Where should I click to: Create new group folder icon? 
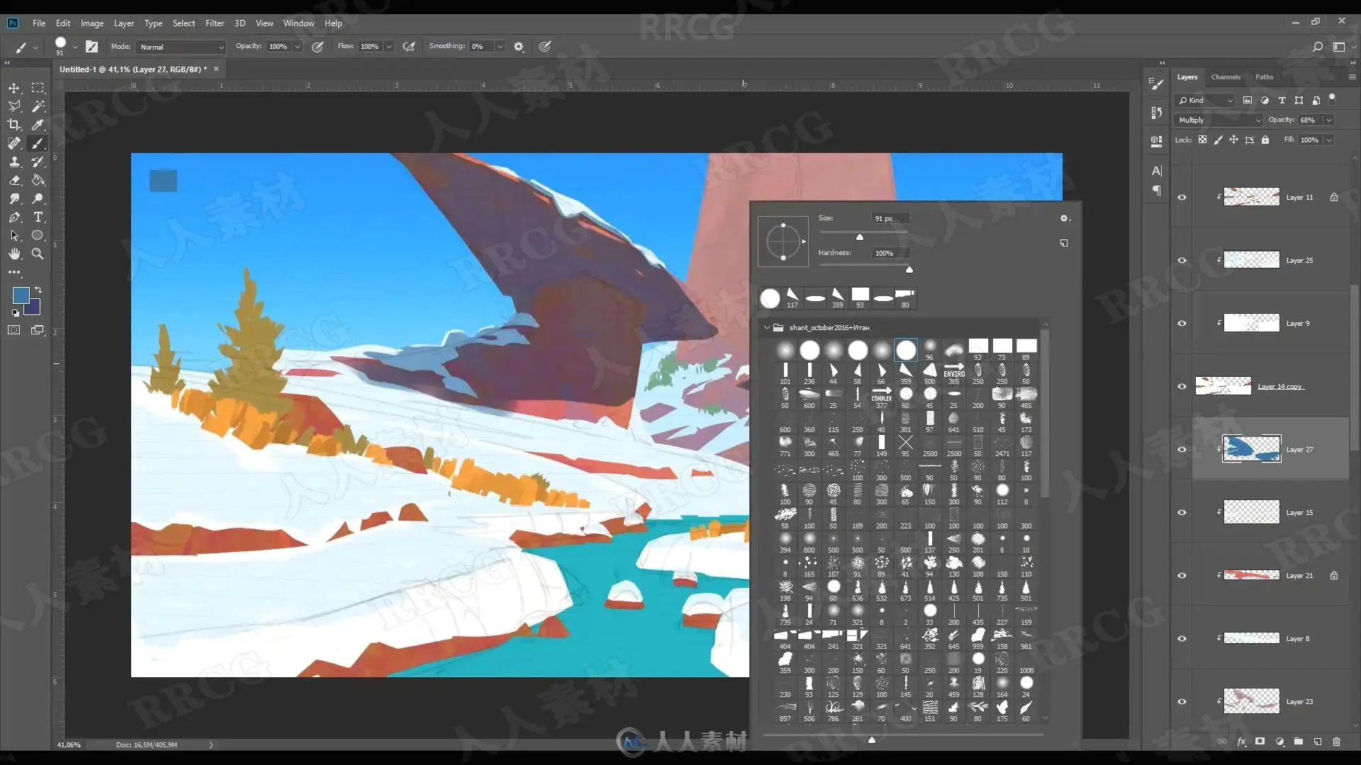click(1299, 742)
